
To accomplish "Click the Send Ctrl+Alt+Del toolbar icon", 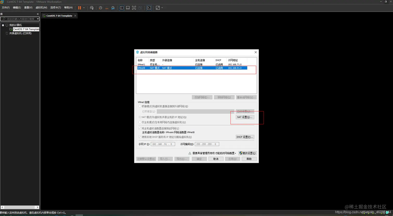I will (92, 8).
